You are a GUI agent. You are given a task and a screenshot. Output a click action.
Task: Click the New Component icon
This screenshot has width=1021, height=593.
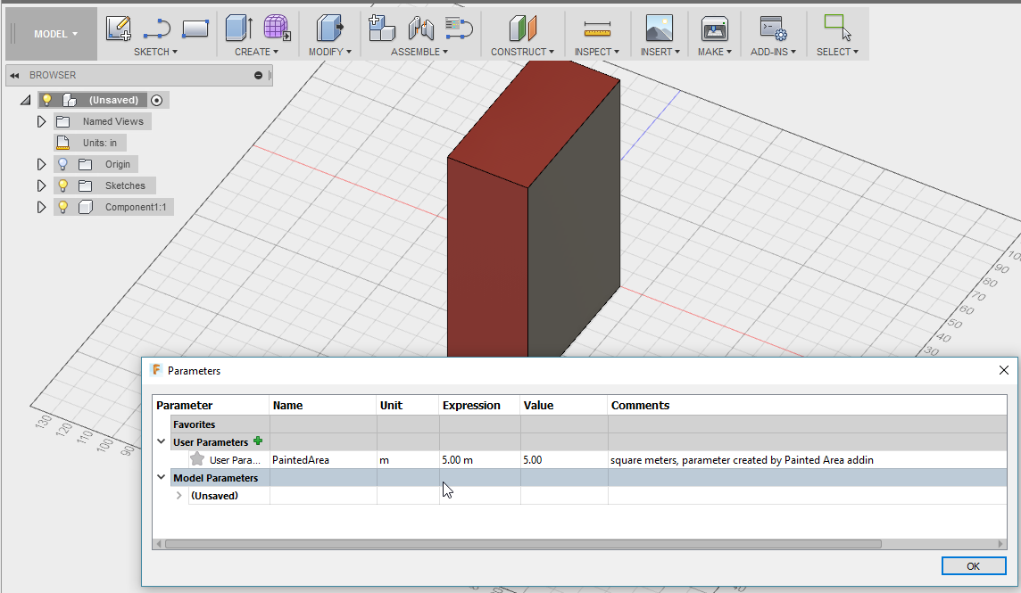click(x=382, y=29)
